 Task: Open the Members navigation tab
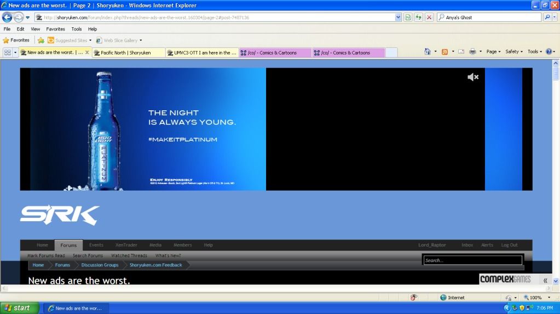[182, 245]
